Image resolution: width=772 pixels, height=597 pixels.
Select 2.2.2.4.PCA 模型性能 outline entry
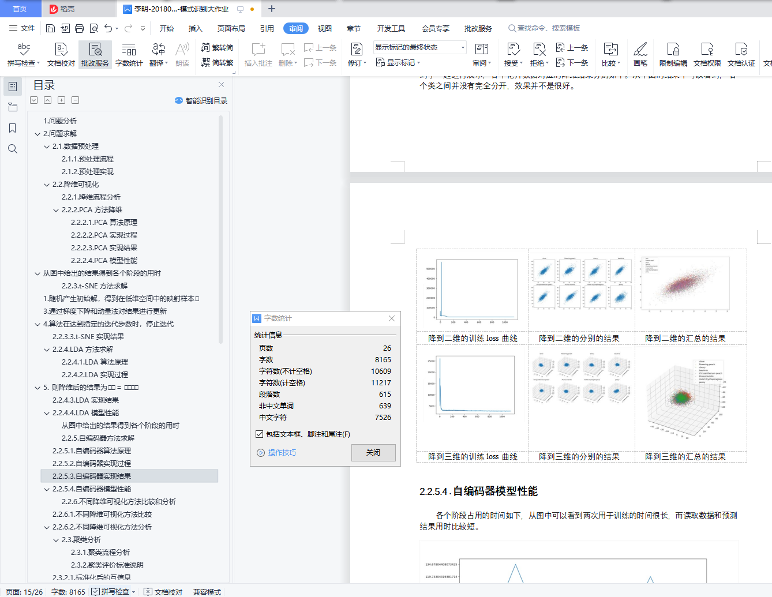point(104,261)
